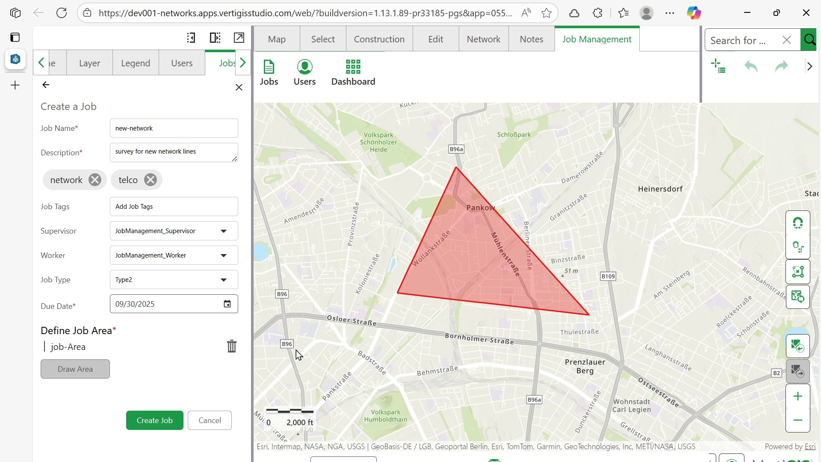Remove the telco tag chip
Viewport: 821px width, 462px height.
[x=150, y=180]
